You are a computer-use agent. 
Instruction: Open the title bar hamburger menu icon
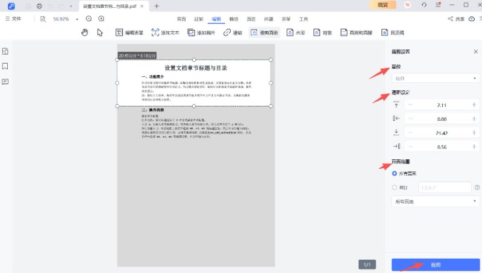click(438, 5)
